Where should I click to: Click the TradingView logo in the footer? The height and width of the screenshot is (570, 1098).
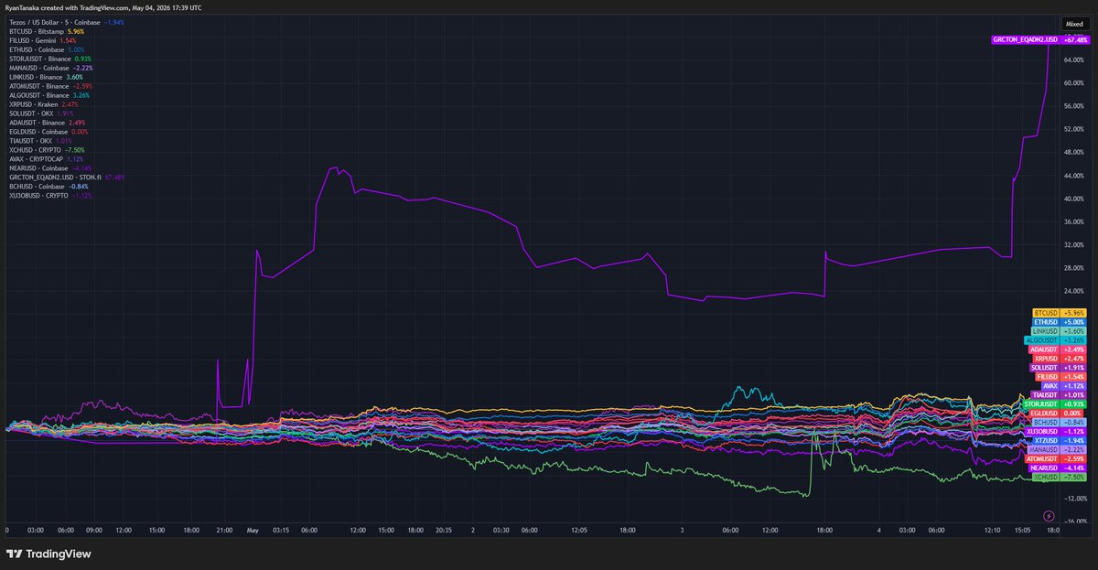[x=48, y=554]
